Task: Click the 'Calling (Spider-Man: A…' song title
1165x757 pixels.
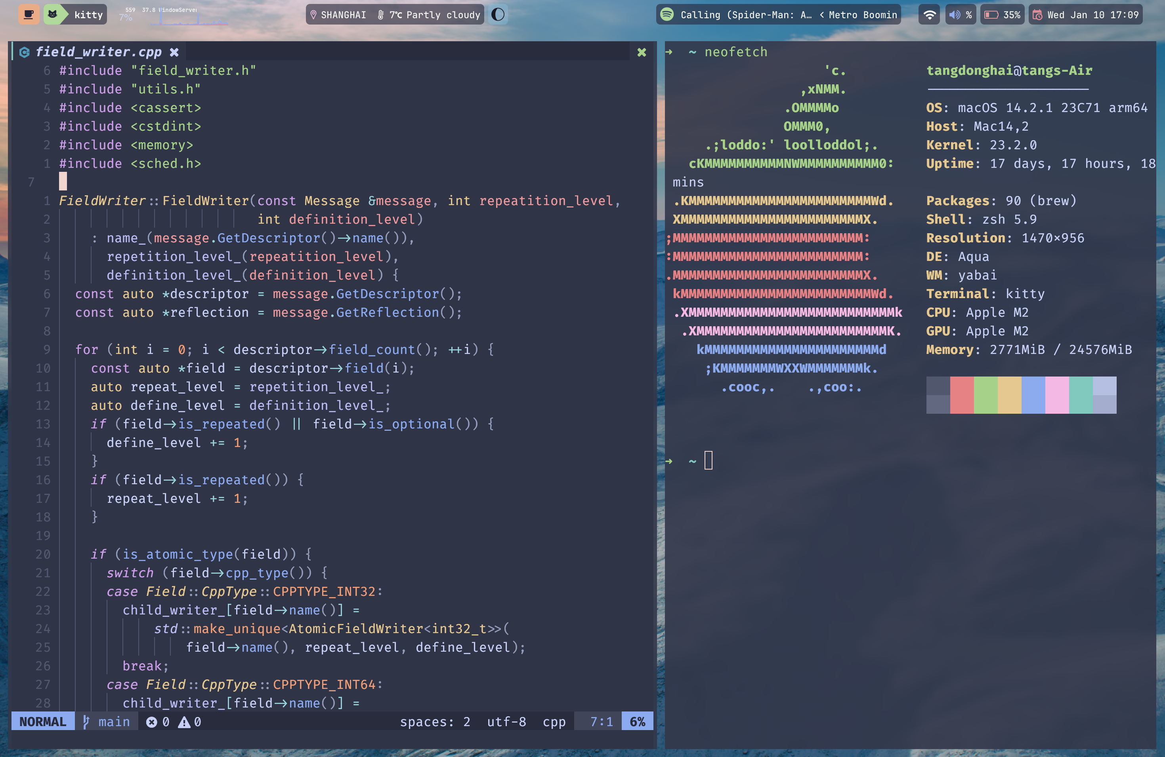Action: [x=745, y=15]
